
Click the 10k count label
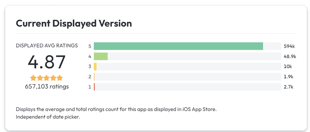288,67
